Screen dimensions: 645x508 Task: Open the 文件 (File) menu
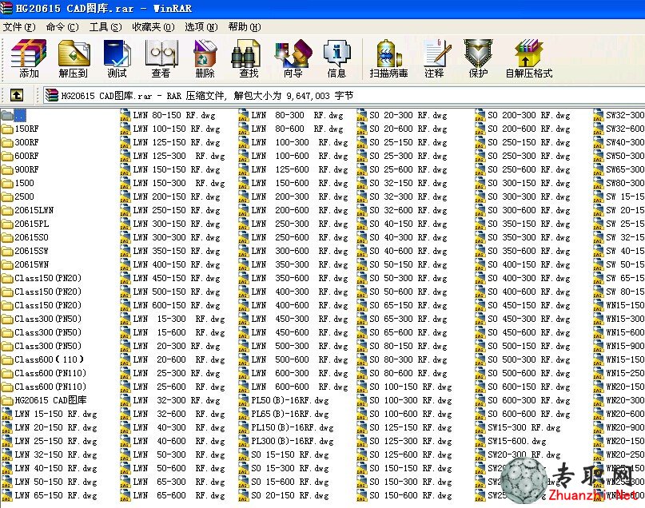pos(19,27)
